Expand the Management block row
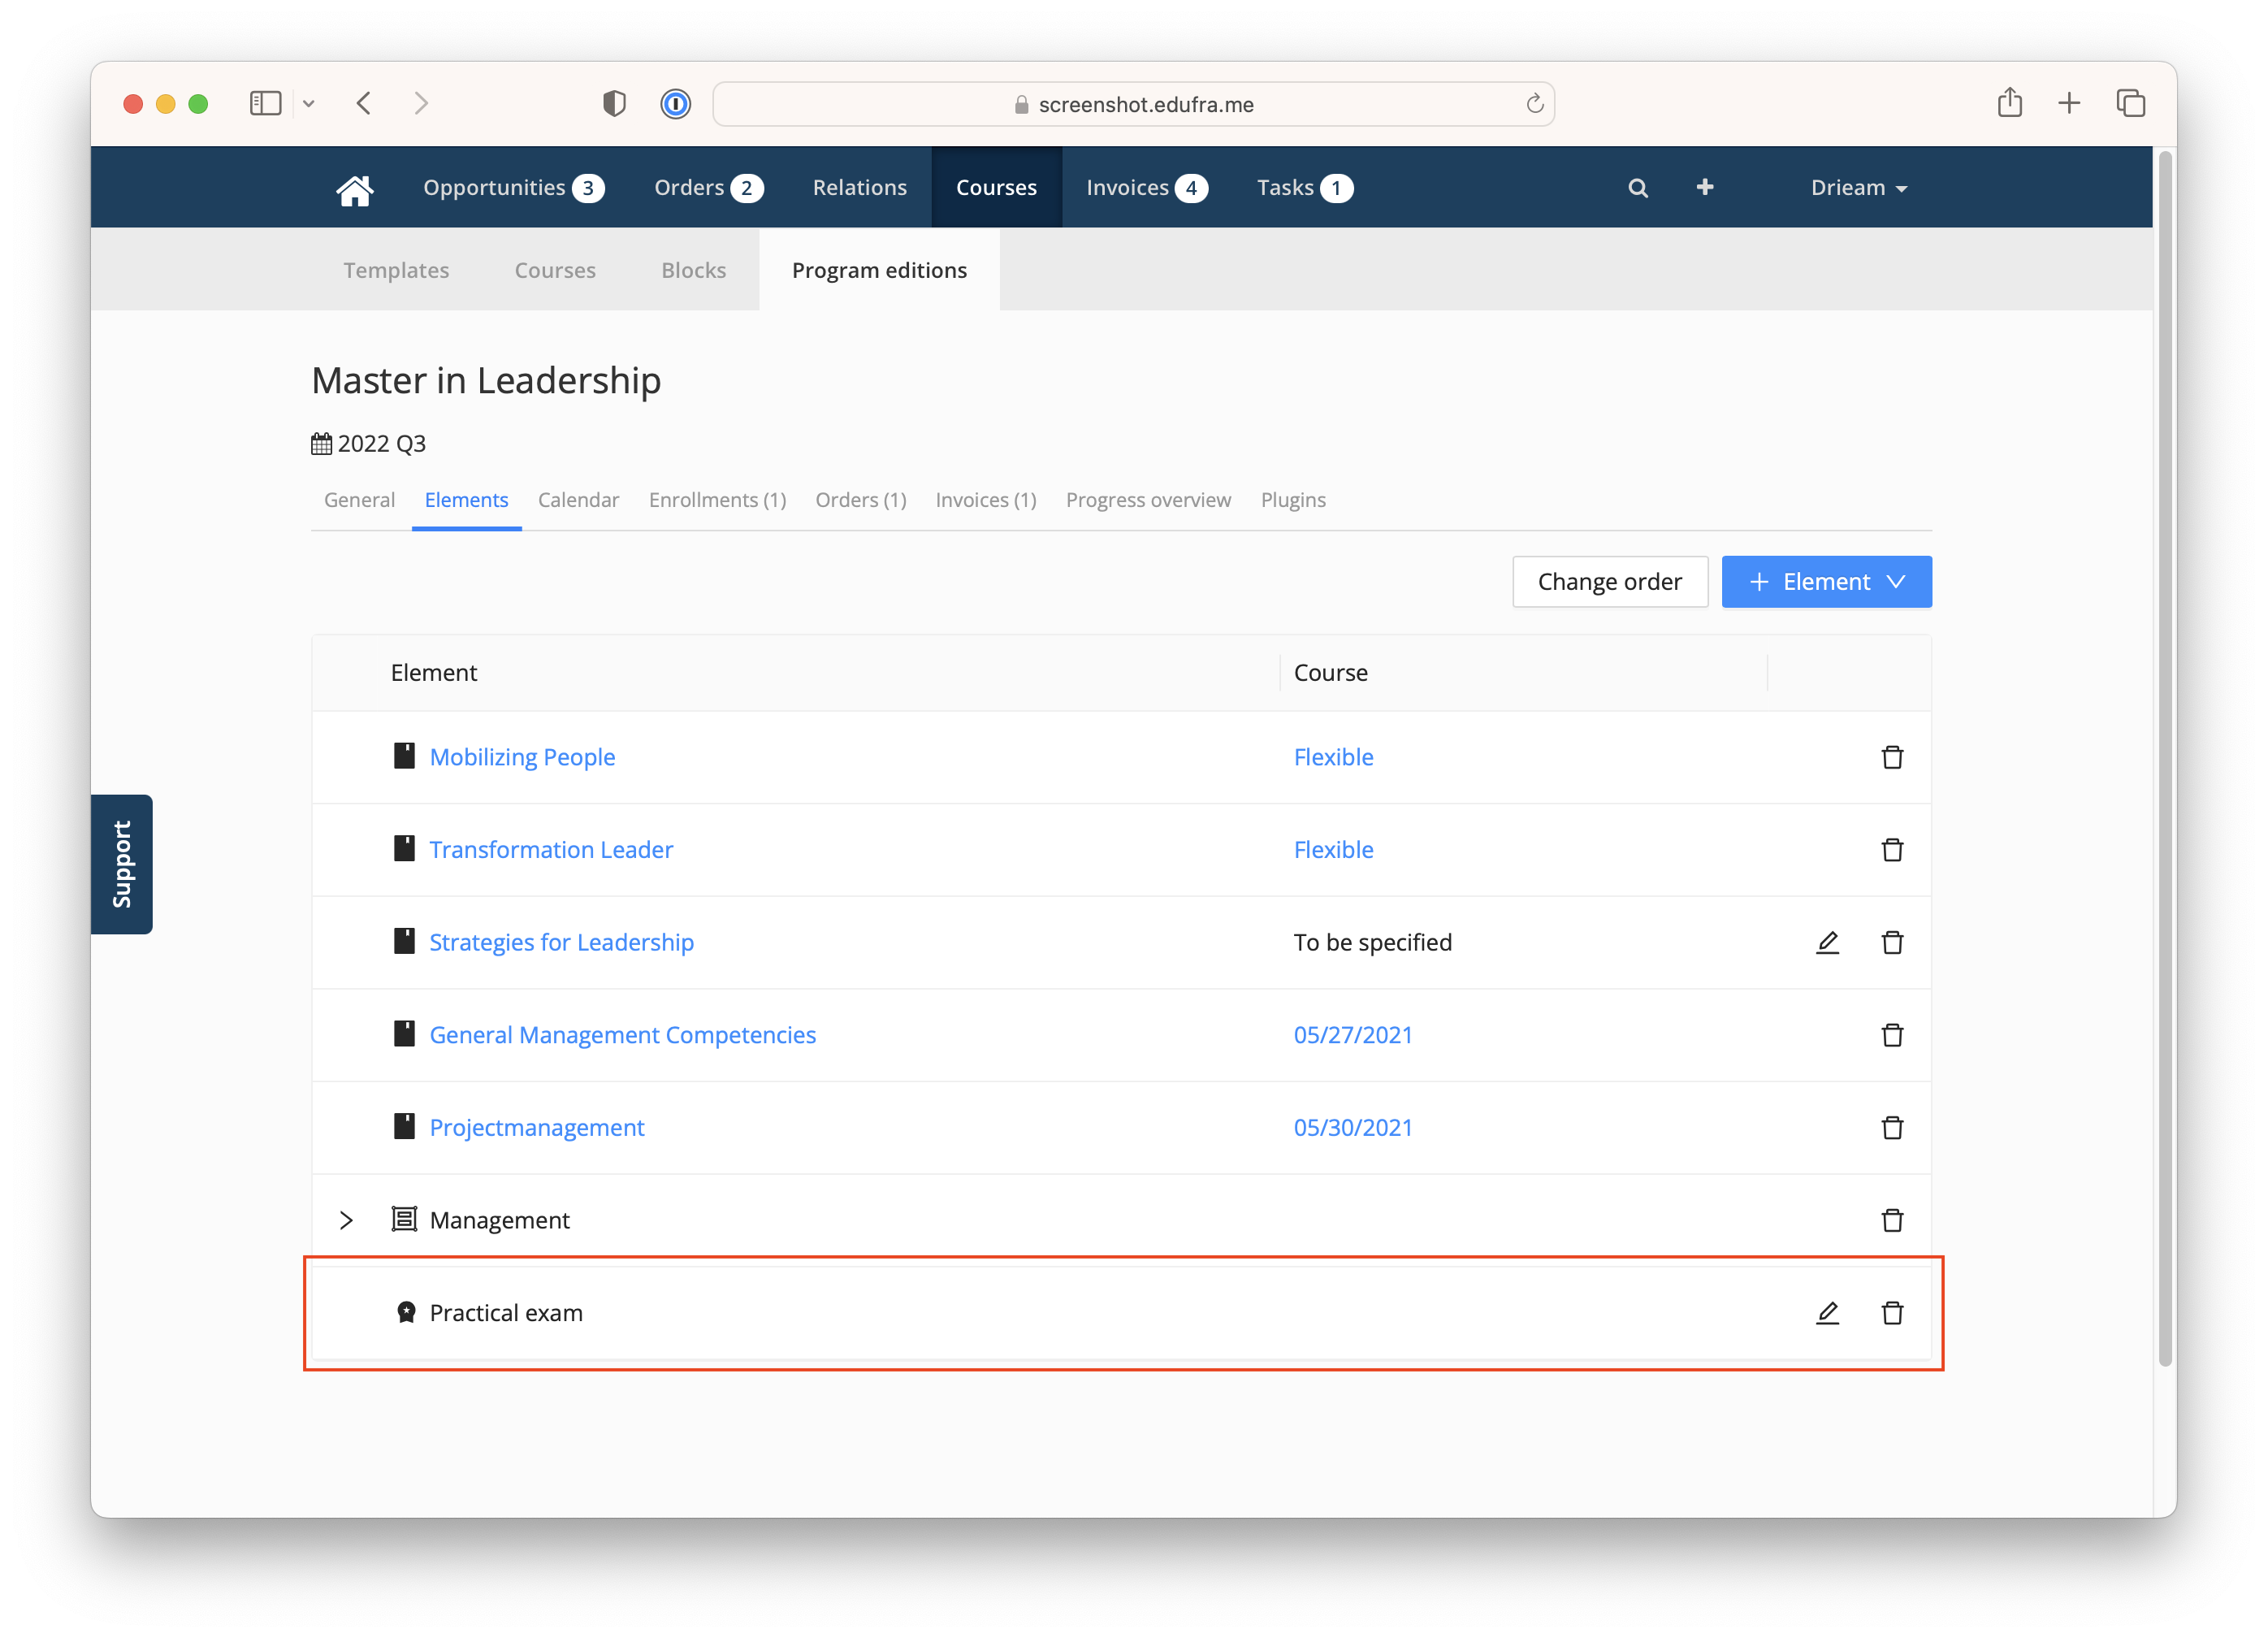 pyautogui.click(x=346, y=1220)
